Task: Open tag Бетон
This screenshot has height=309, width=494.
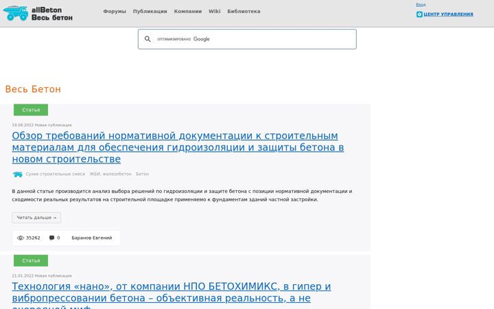Action: (143, 174)
